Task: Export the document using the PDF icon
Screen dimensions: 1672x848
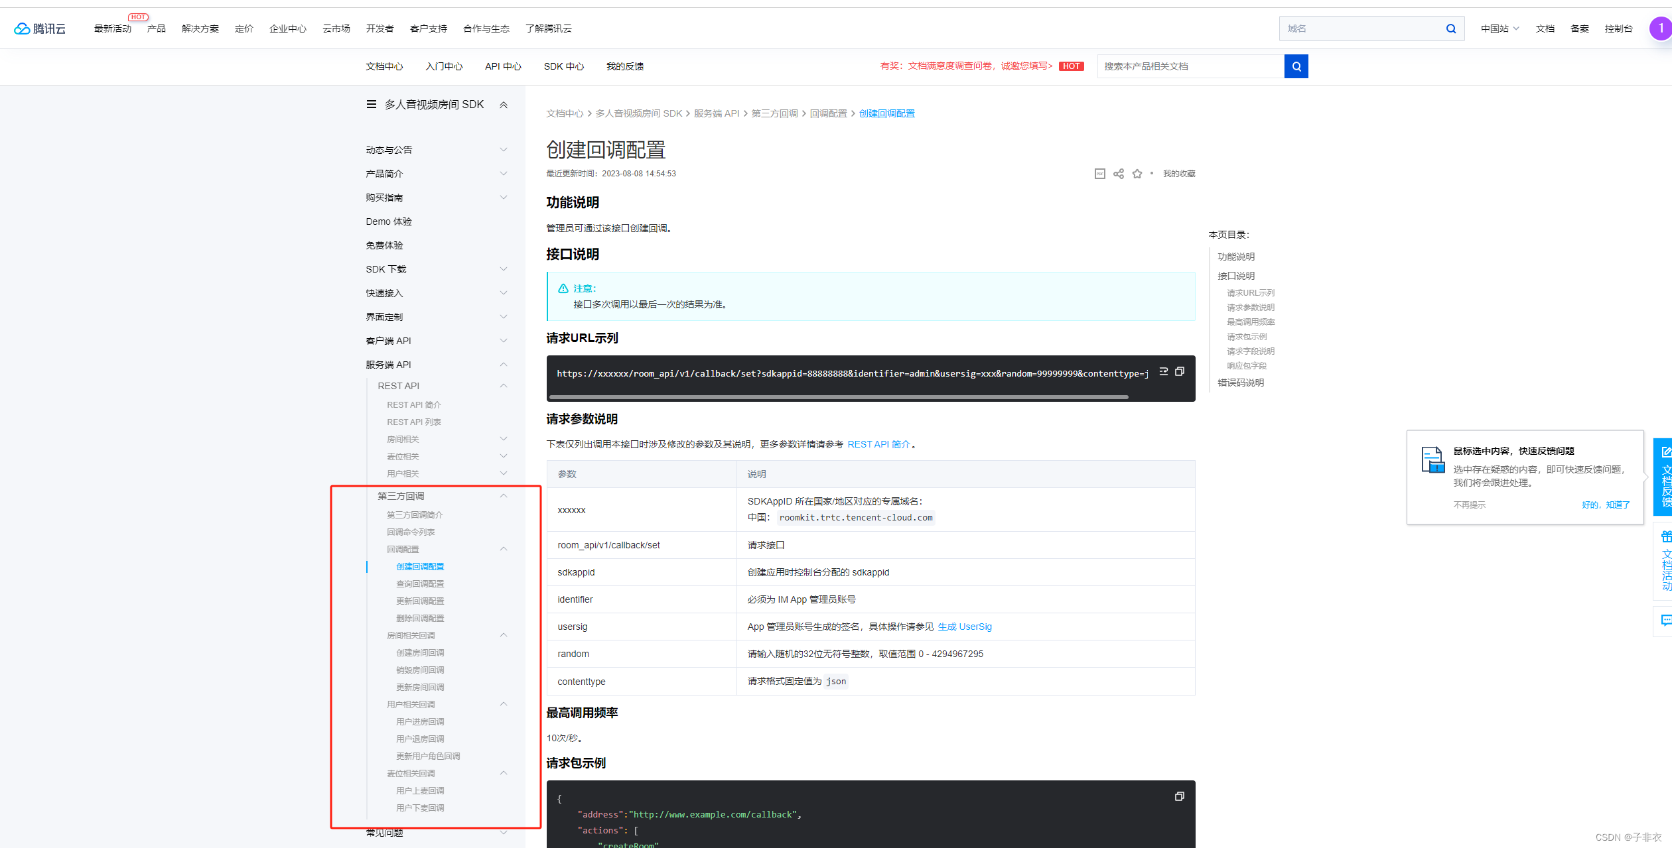Action: pos(1099,174)
